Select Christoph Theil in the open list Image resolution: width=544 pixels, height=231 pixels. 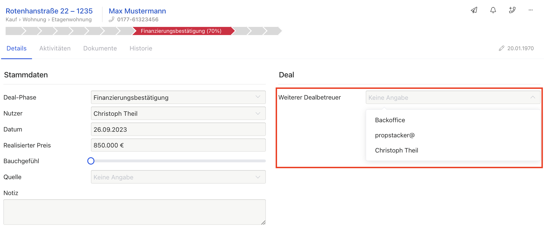(x=396, y=151)
